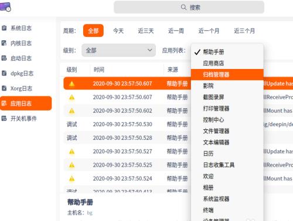
Task: Click the 启动日志 sidebar icon
Action: click(4, 58)
